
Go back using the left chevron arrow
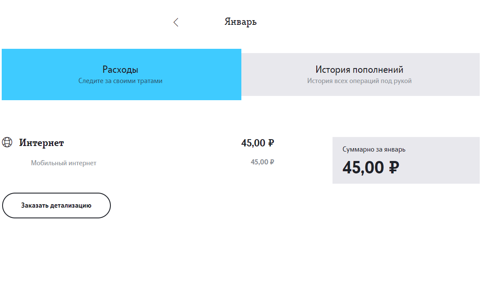[176, 22]
